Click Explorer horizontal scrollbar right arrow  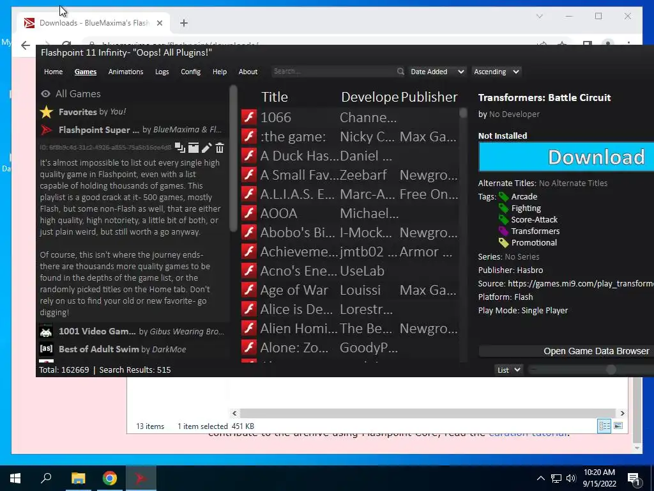[x=622, y=413]
